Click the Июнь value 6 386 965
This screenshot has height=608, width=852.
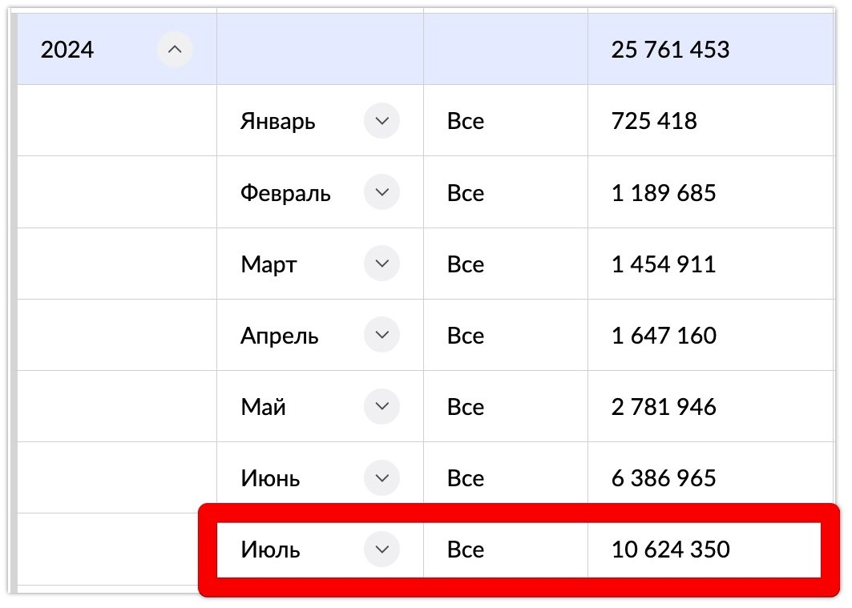664,478
